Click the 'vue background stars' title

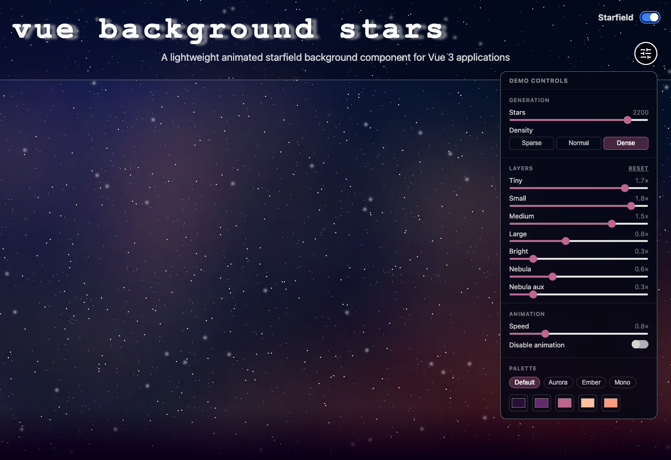point(229,29)
